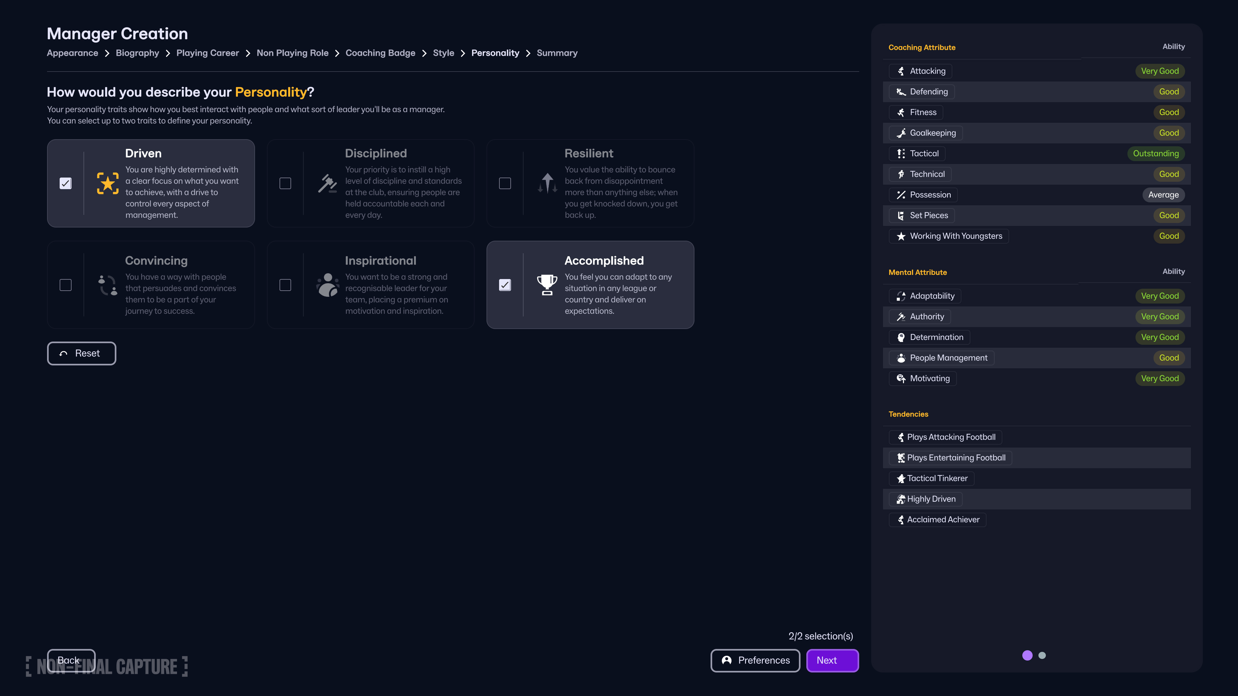Click the Tactical attribute icon
Screen dimensions: 1238x696
pyautogui.click(x=901, y=154)
